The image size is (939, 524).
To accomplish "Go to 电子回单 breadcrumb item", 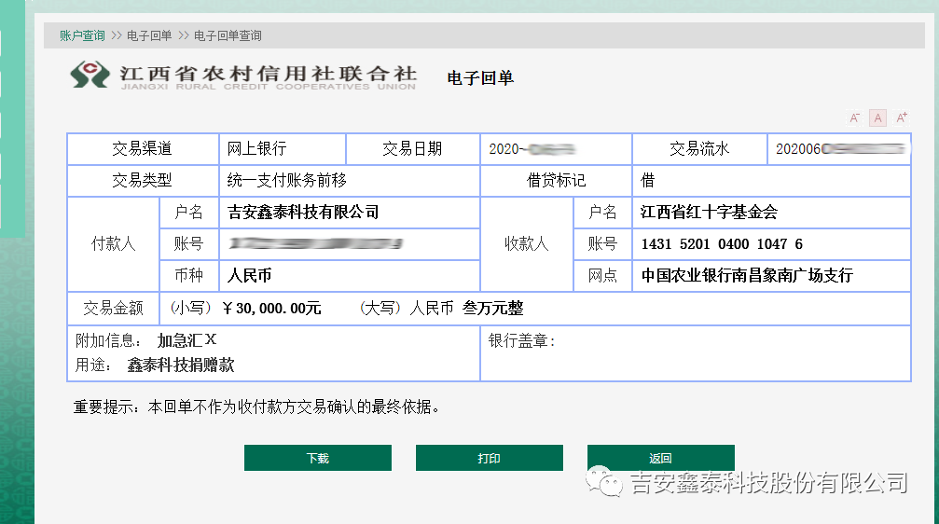I will click(x=149, y=35).
